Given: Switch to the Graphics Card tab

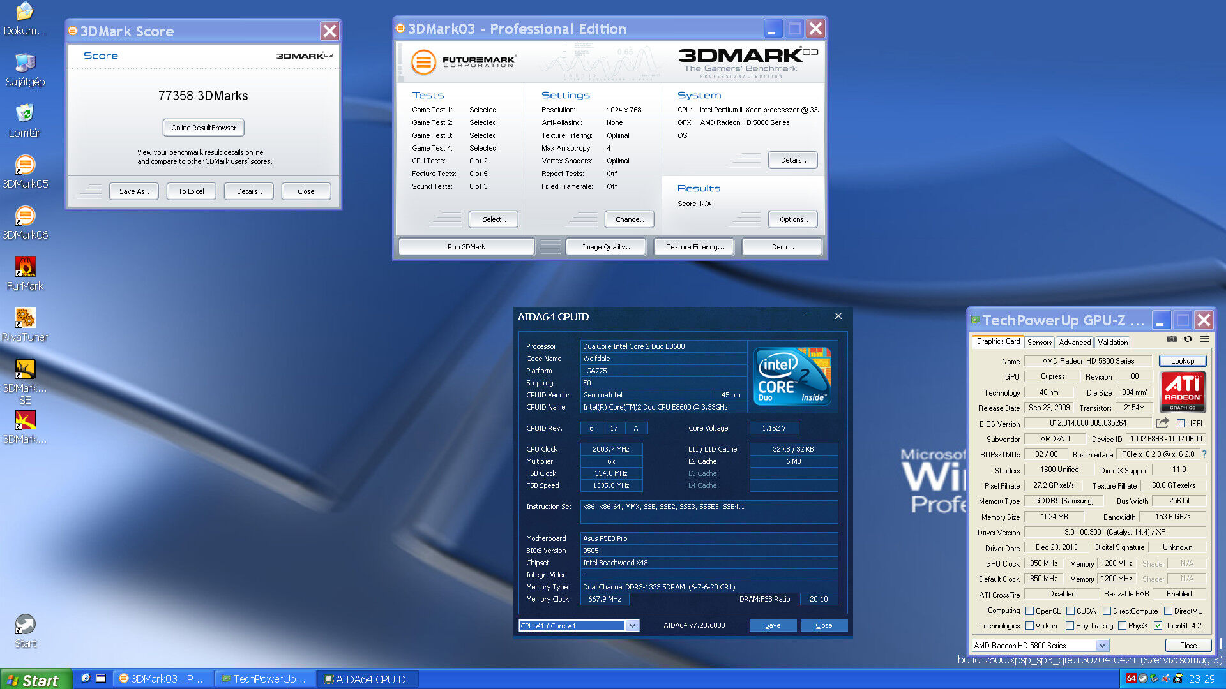Looking at the screenshot, I should (x=998, y=342).
